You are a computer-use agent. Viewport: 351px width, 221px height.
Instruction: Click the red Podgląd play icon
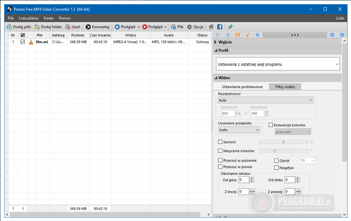(x=145, y=27)
